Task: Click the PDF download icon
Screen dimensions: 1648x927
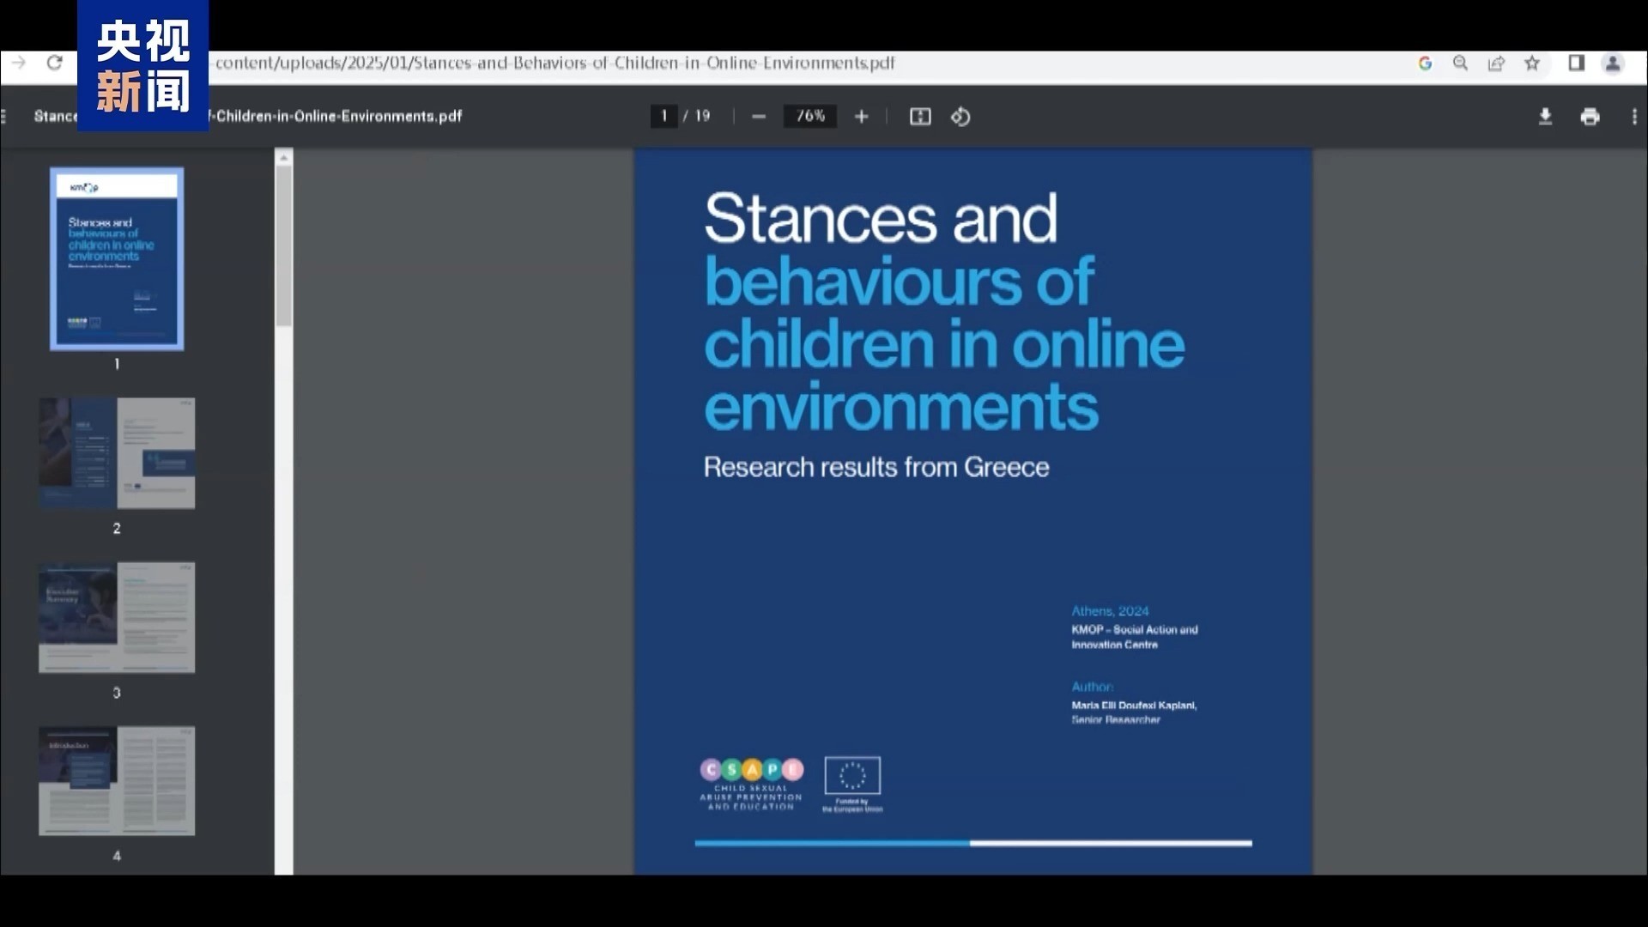Action: pos(1545,117)
